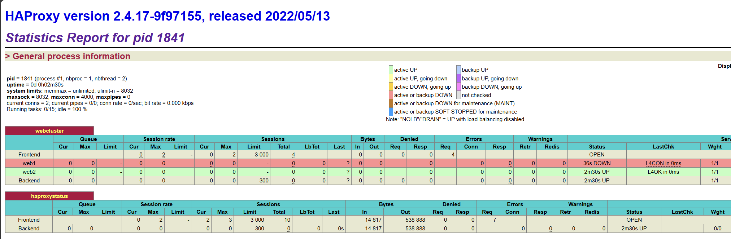Viewport: 731px width, 239px height.
Task: Click the total sessions '10' in haproxystatus Frontend
Action: coord(287,220)
